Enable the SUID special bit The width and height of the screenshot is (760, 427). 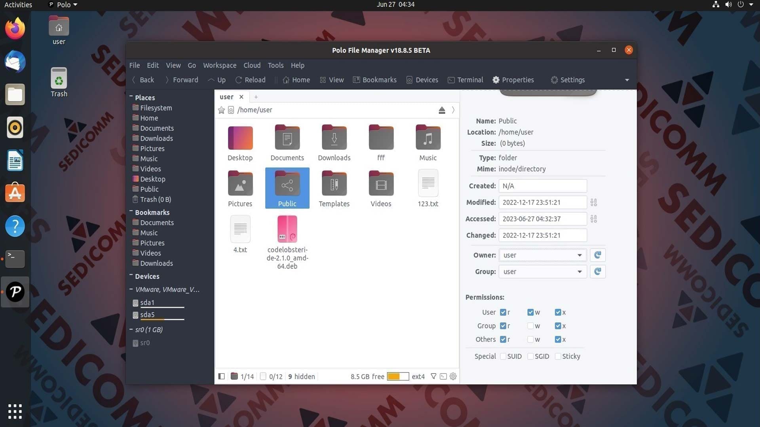click(x=503, y=356)
